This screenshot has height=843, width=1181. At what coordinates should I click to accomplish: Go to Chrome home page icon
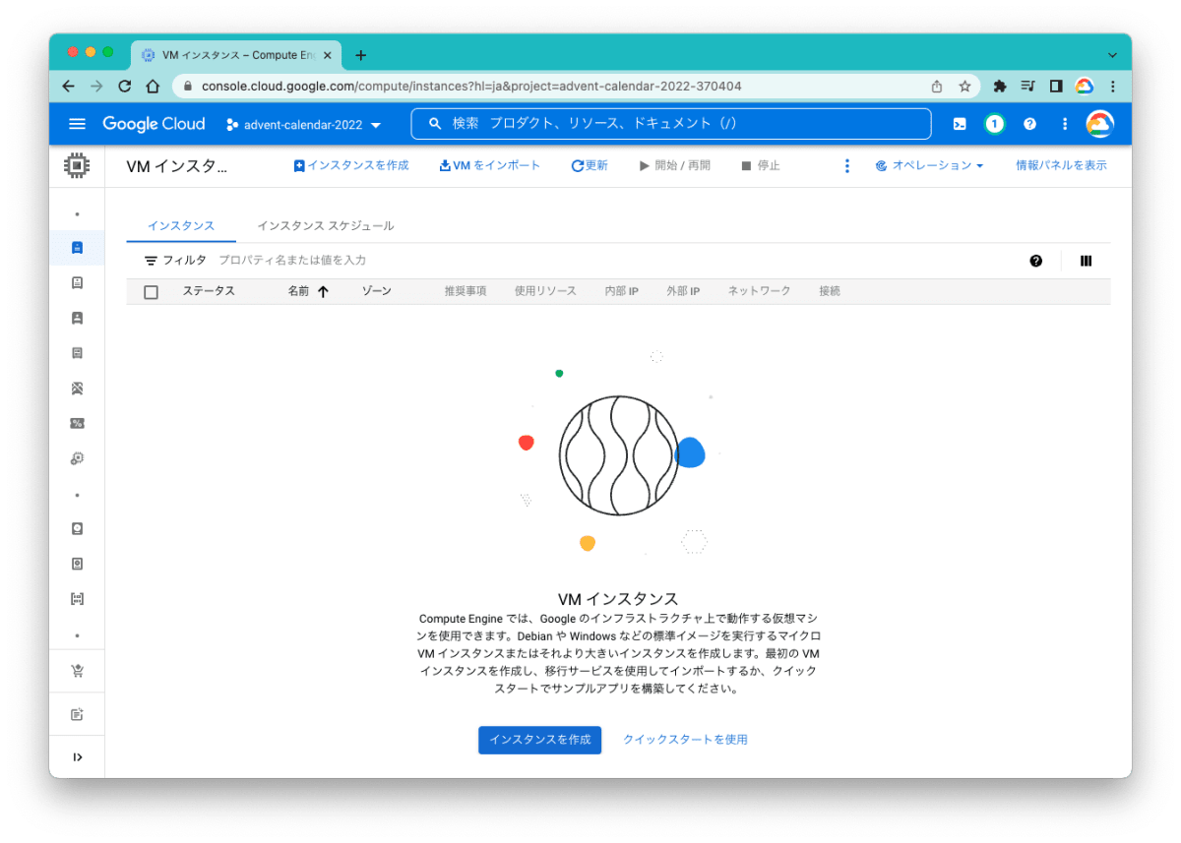[x=153, y=87]
